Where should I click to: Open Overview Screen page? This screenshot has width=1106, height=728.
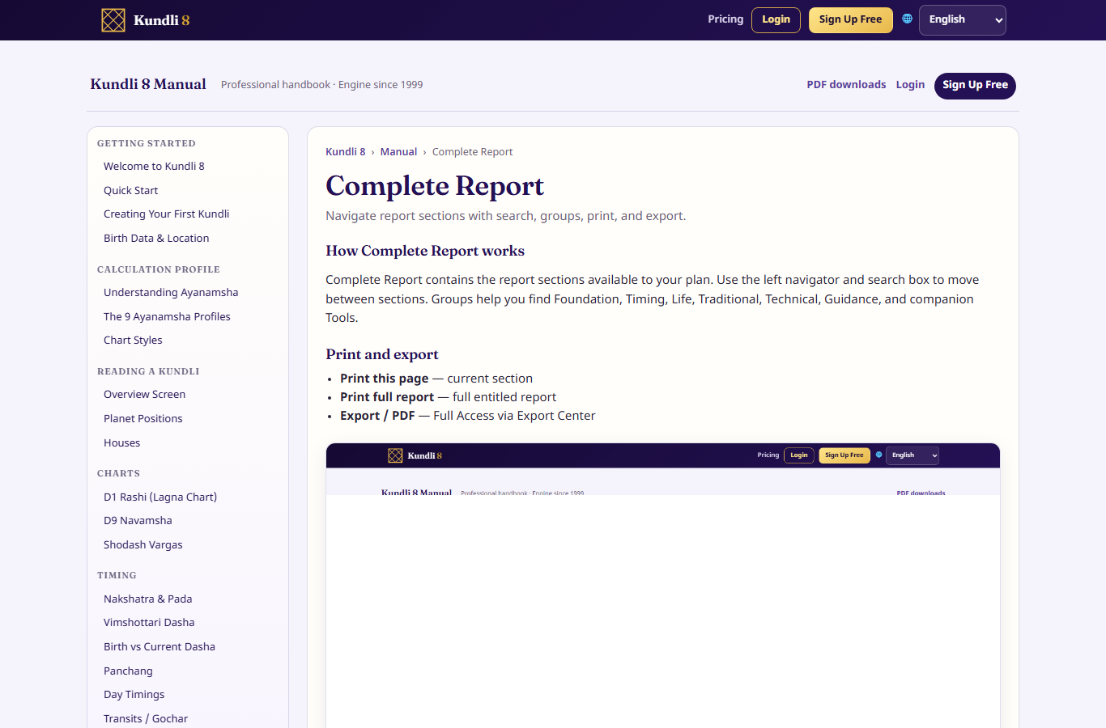click(144, 395)
